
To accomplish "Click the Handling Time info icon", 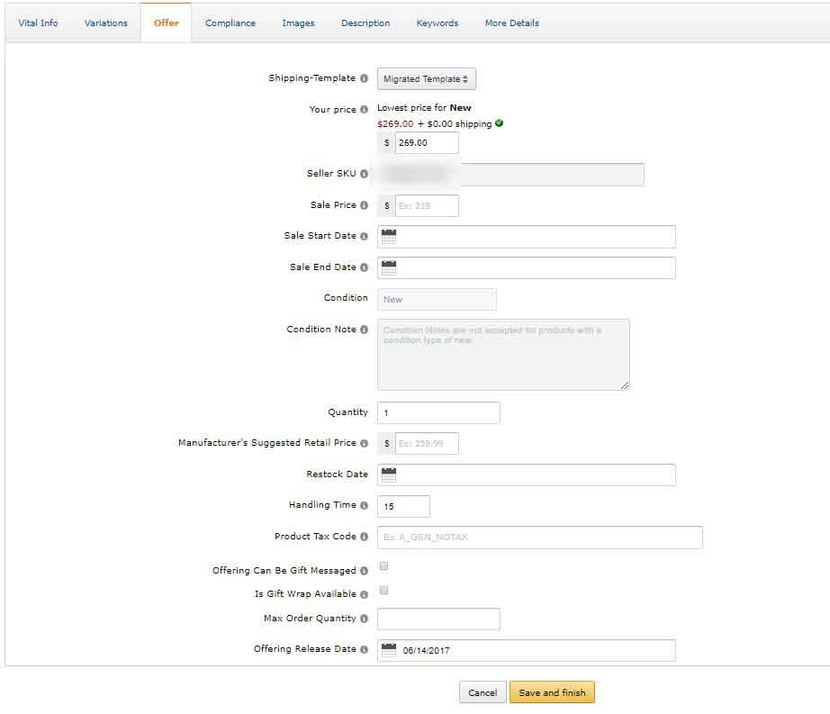I will tap(364, 505).
